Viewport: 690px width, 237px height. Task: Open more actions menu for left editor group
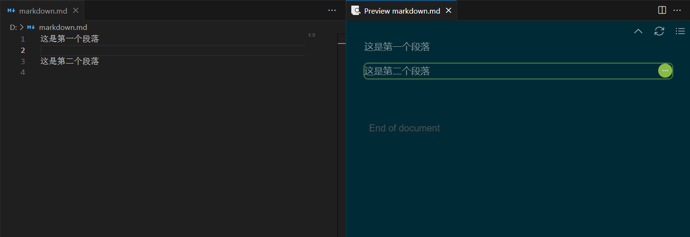pos(332,10)
